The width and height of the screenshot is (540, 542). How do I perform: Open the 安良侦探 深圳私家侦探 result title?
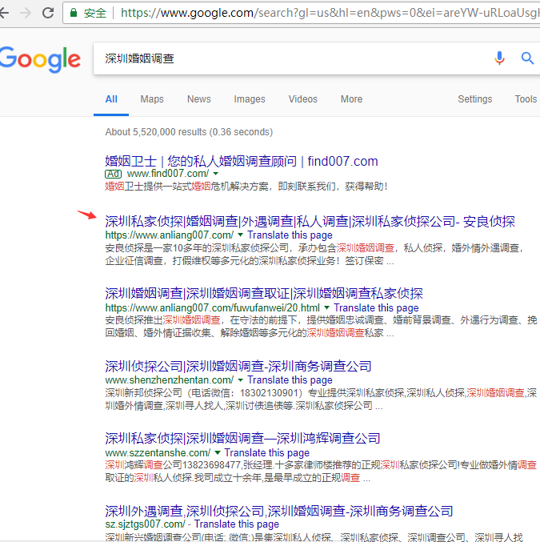(x=310, y=222)
